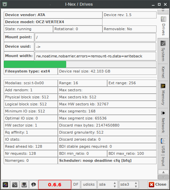Click the Mount width field with rw,noatime options

95,56
